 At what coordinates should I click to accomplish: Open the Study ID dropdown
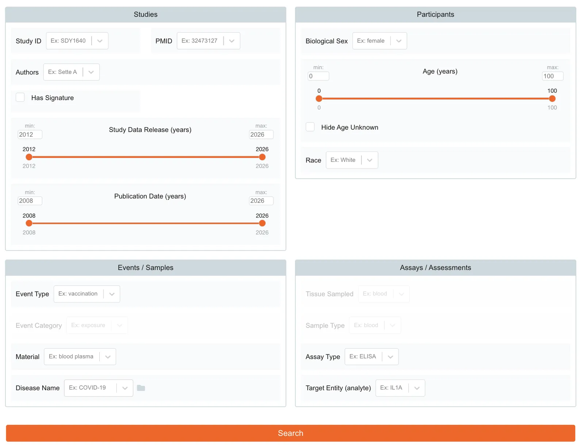(x=100, y=41)
